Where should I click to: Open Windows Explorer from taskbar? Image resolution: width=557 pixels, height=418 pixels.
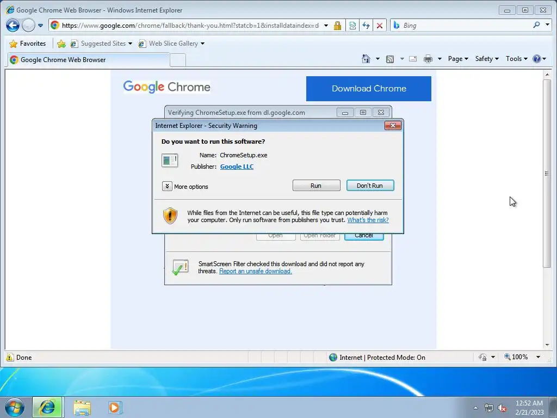pyautogui.click(x=82, y=408)
